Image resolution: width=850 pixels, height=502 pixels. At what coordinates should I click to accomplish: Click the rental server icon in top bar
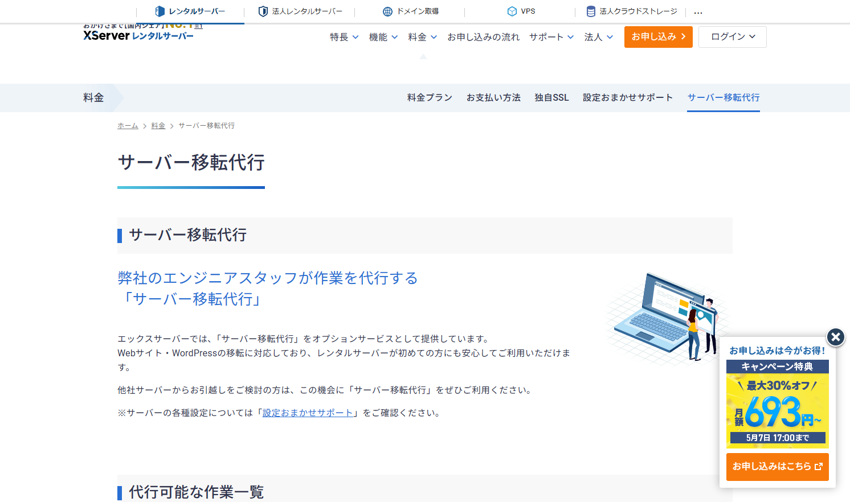[x=160, y=11]
